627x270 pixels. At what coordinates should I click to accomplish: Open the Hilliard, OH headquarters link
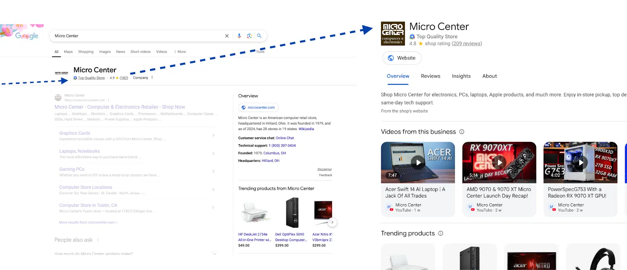[x=270, y=161]
